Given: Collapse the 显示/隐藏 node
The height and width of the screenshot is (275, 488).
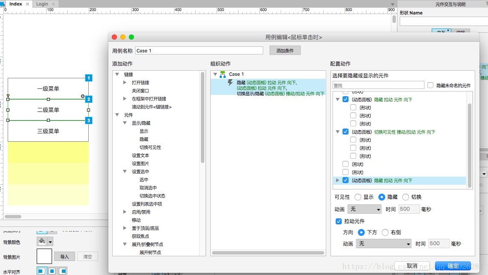Looking at the screenshot, I should pyautogui.click(x=125, y=123).
